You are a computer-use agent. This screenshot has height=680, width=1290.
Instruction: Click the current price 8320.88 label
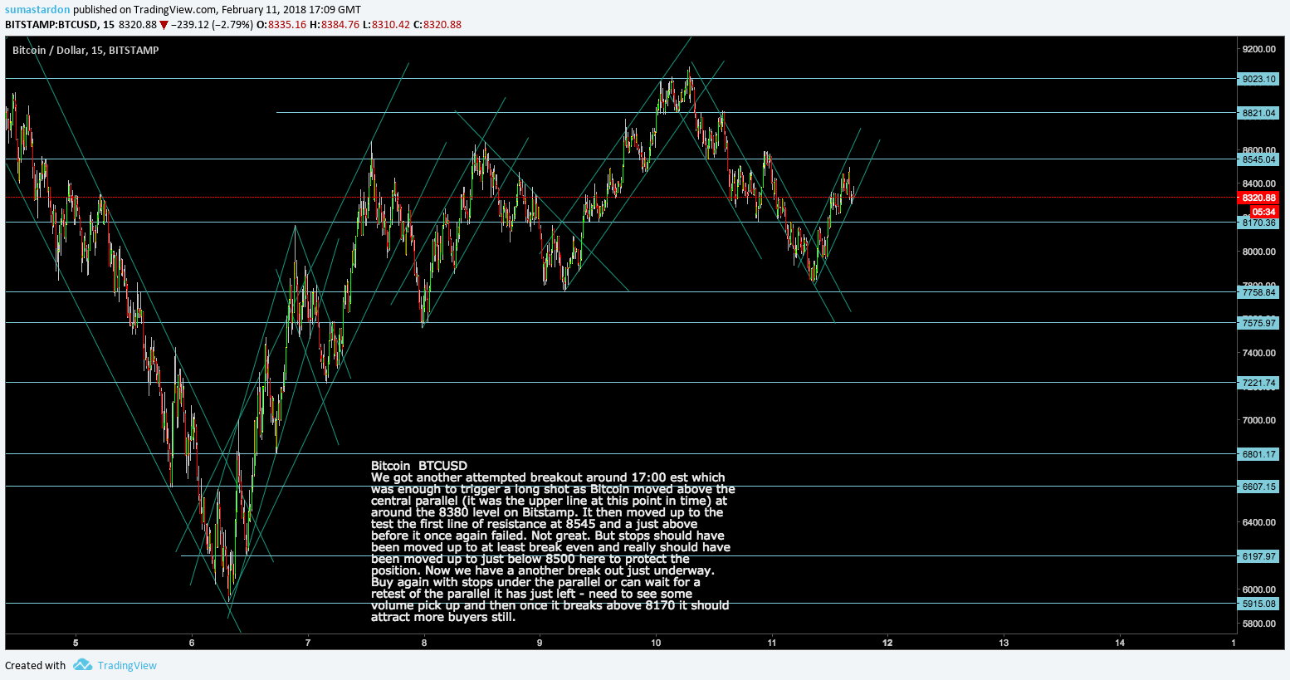click(x=1259, y=198)
